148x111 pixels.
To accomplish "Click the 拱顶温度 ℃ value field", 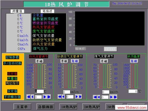I will point(133,91).
